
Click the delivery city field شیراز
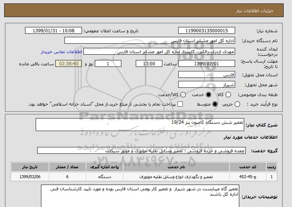(207, 84)
